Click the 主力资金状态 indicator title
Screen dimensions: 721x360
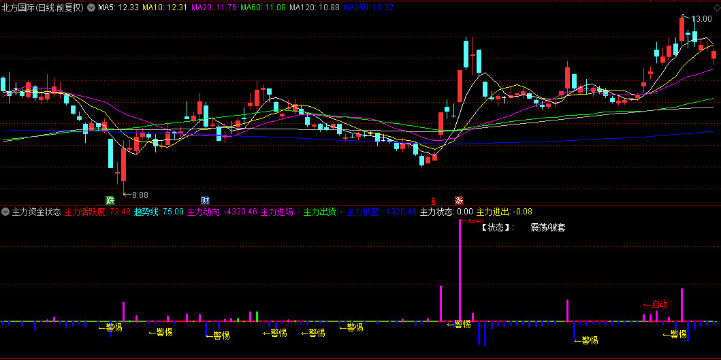pyautogui.click(x=36, y=212)
